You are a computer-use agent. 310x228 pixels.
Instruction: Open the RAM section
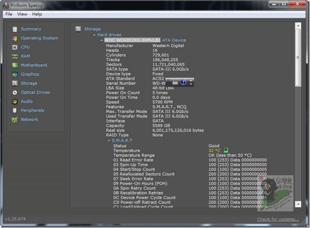tap(25, 56)
